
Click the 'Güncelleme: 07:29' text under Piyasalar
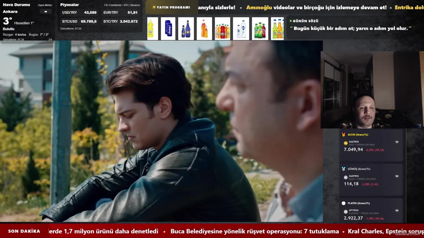click(71, 29)
